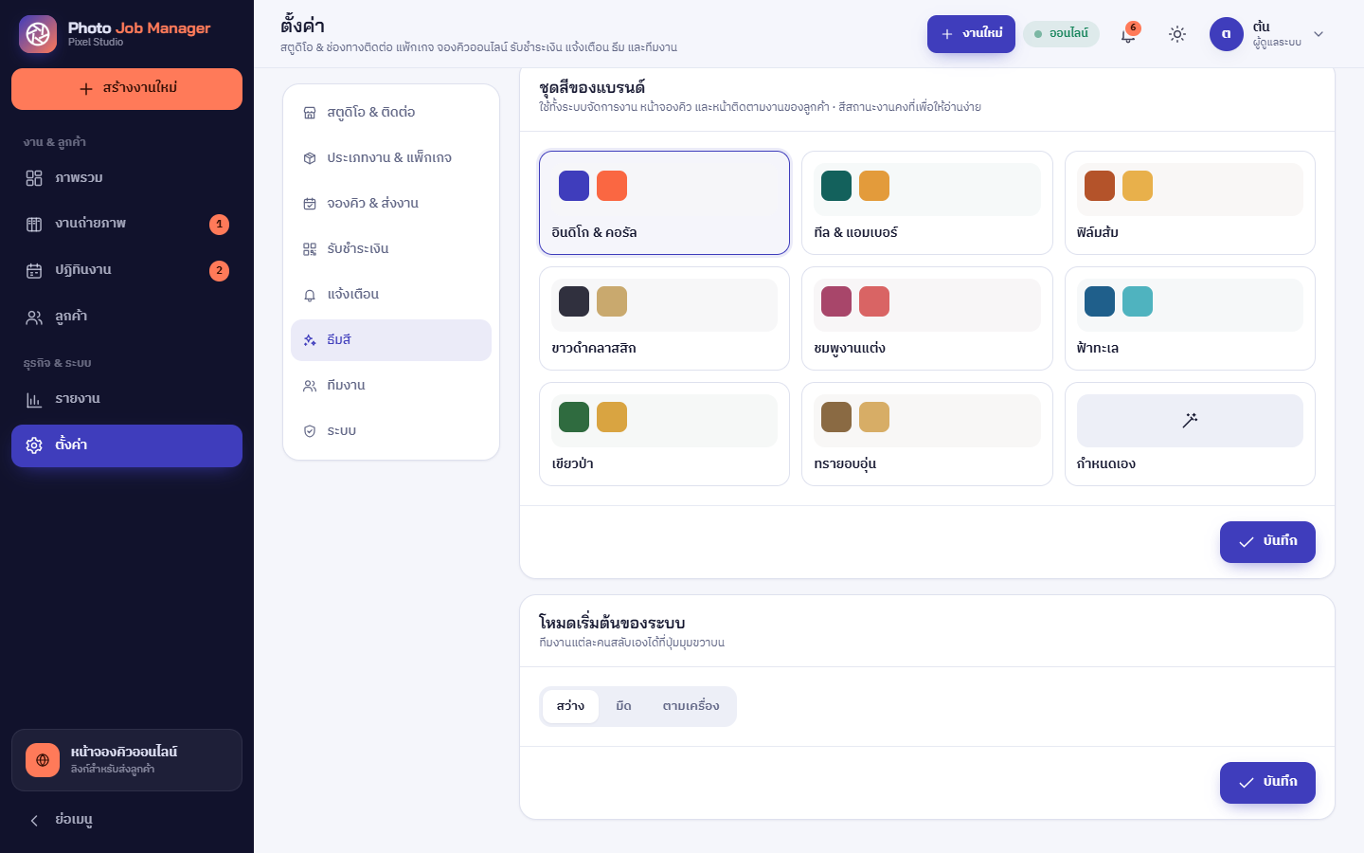Open the แจ้งเตือน settings section
Image resolution: width=1364 pixels, height=853 pixels.
(x=391, y=295)
